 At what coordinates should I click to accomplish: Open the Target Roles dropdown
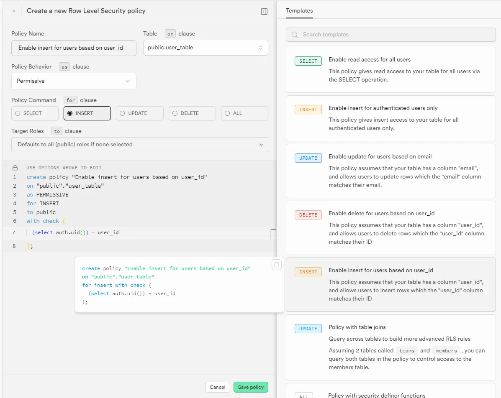click(x=139, y=145)
